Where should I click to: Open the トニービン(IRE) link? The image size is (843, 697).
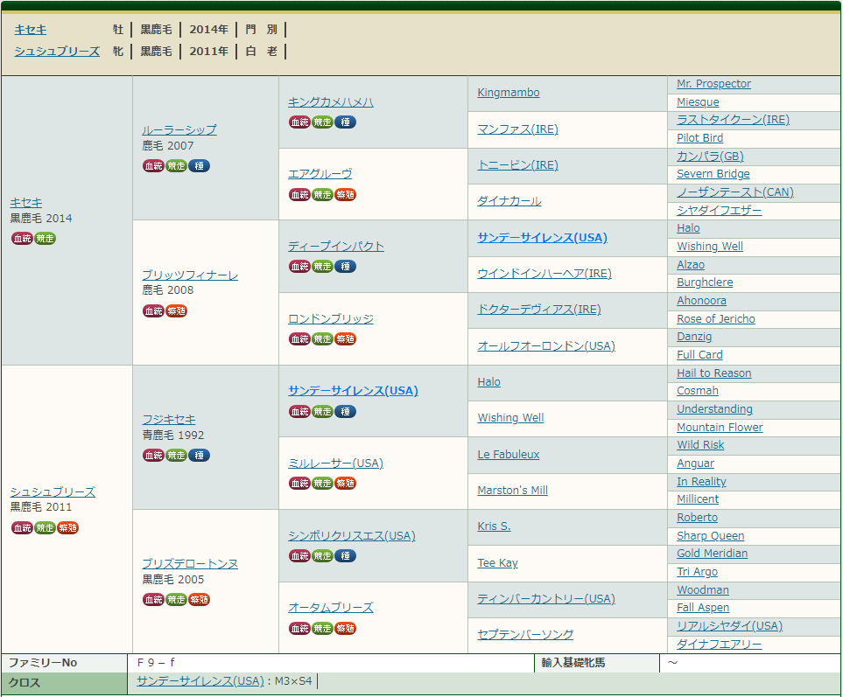(x=517, y=165)
